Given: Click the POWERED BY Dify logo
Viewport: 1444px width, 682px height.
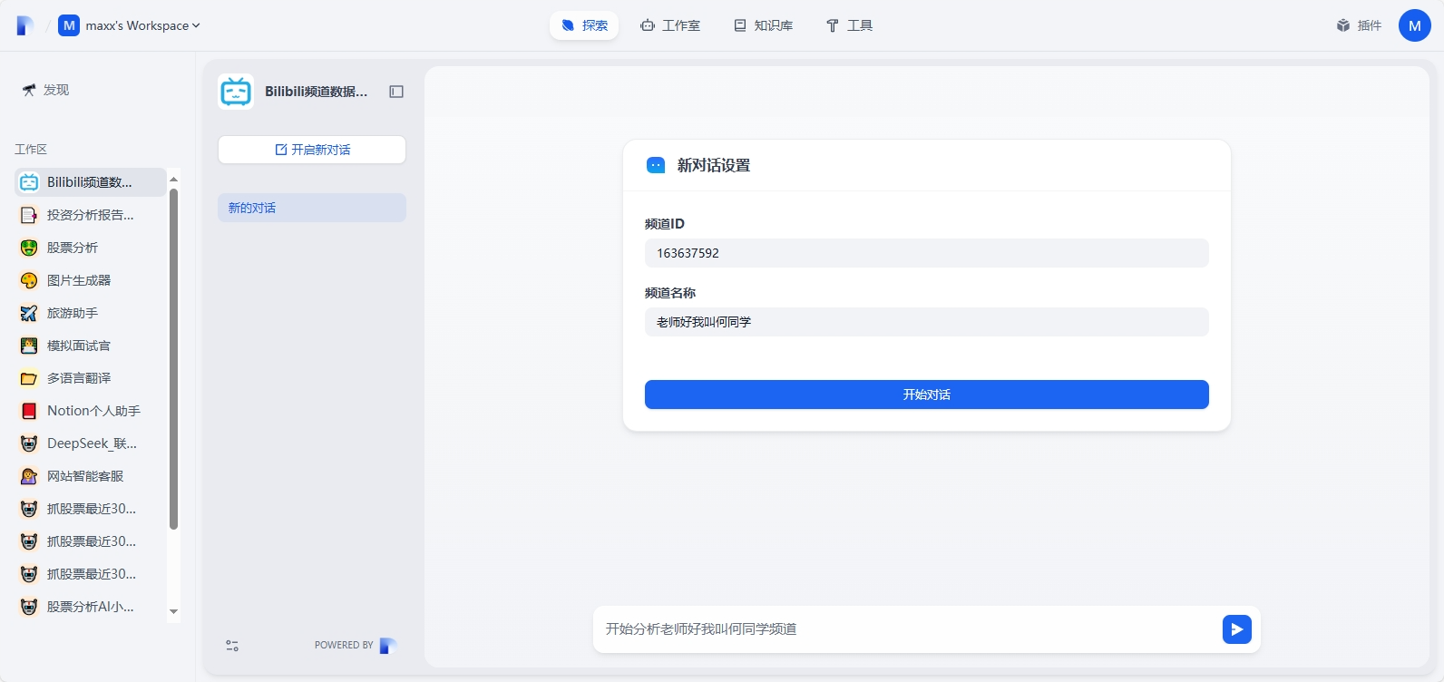Looking at the screenshot, I should [x=388, y=646].
